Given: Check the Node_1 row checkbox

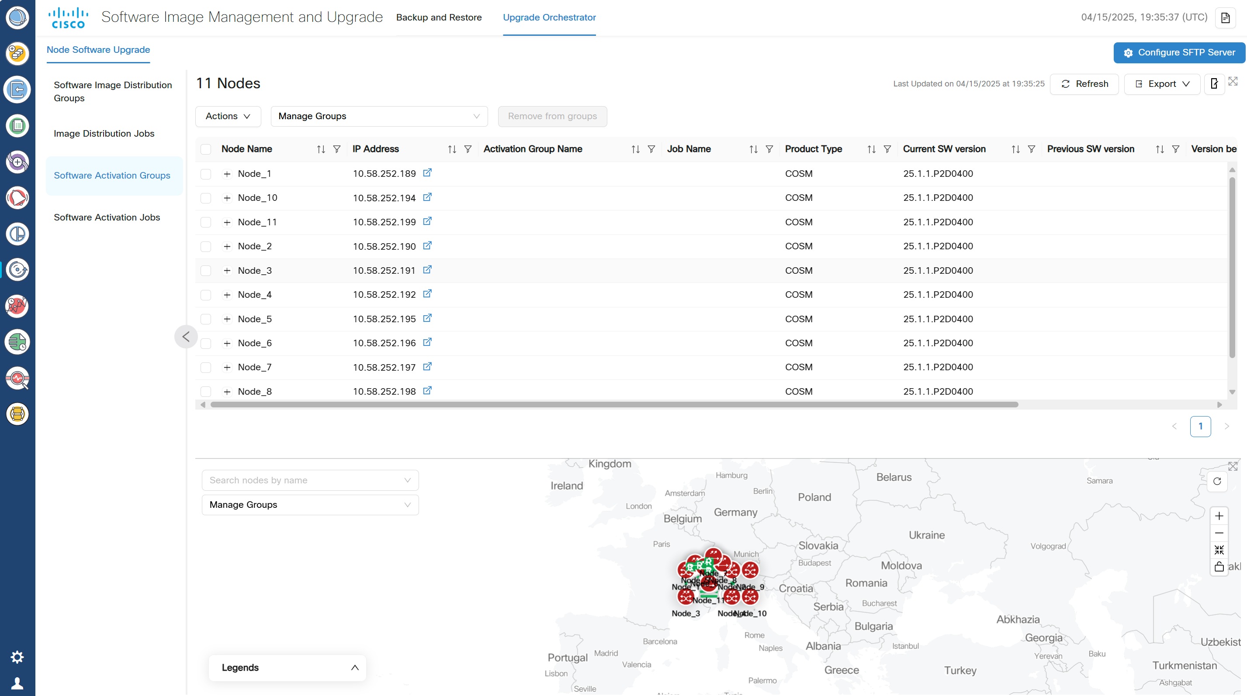Looking at the screenshot, I should pos(206,174).
